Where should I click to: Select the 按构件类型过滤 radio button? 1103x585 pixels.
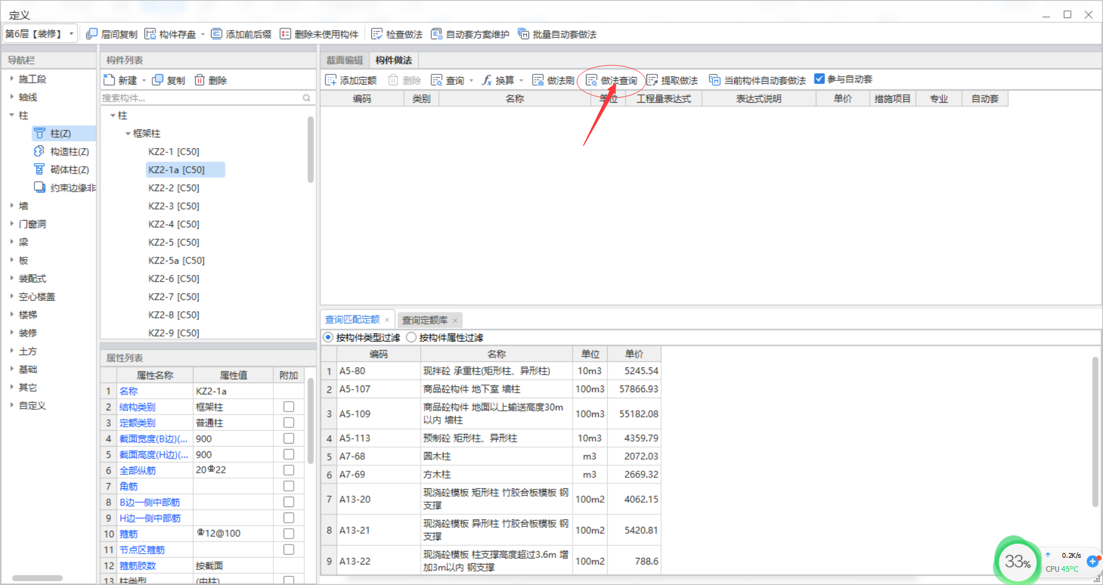328,337
